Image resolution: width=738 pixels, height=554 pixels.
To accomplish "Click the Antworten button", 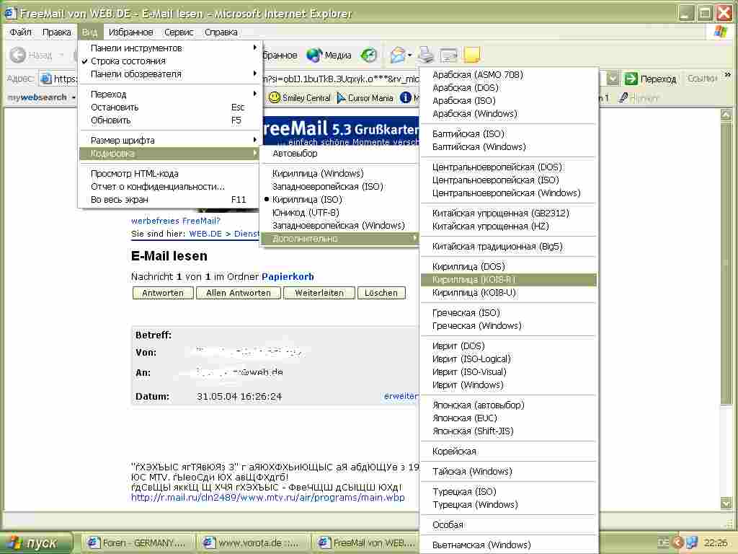I will coord(163,293).
